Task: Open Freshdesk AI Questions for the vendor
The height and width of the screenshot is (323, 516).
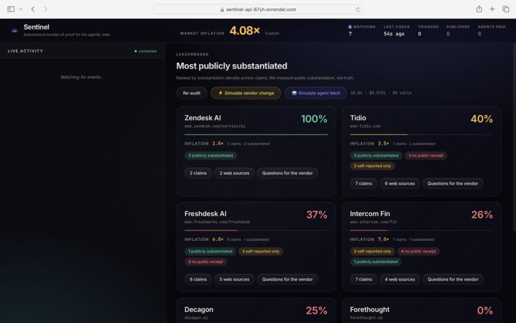Action: (x=287, y=279)
